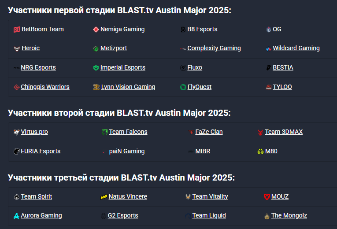
Task: Click the Natus Vincere yellow logo icon
Action: [x=104, y=197]
